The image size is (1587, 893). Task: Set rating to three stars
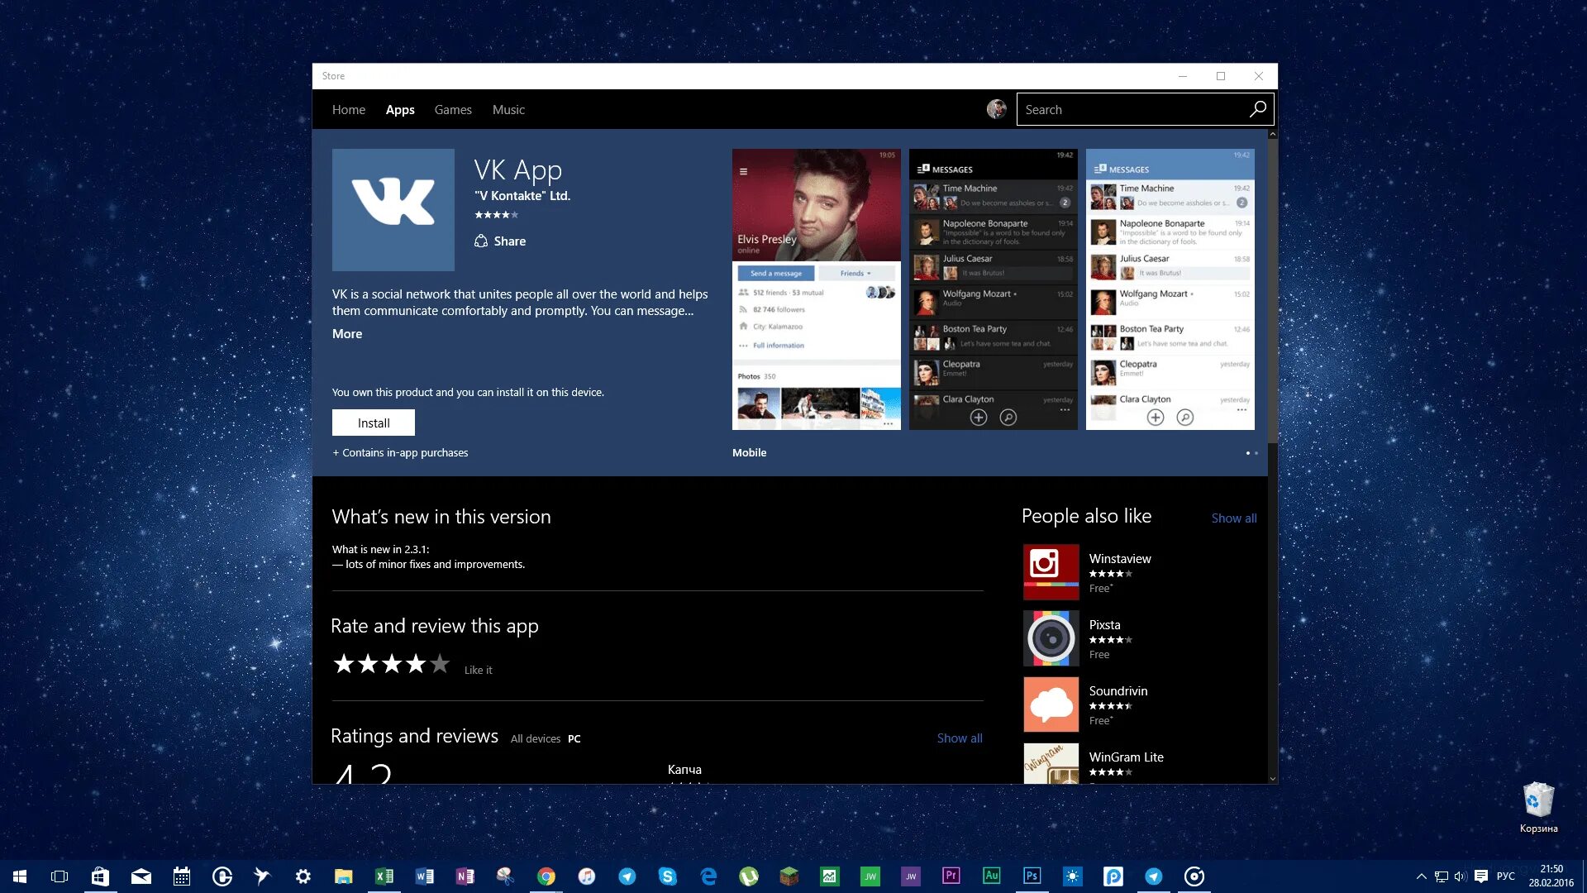[x=392, y=663]
